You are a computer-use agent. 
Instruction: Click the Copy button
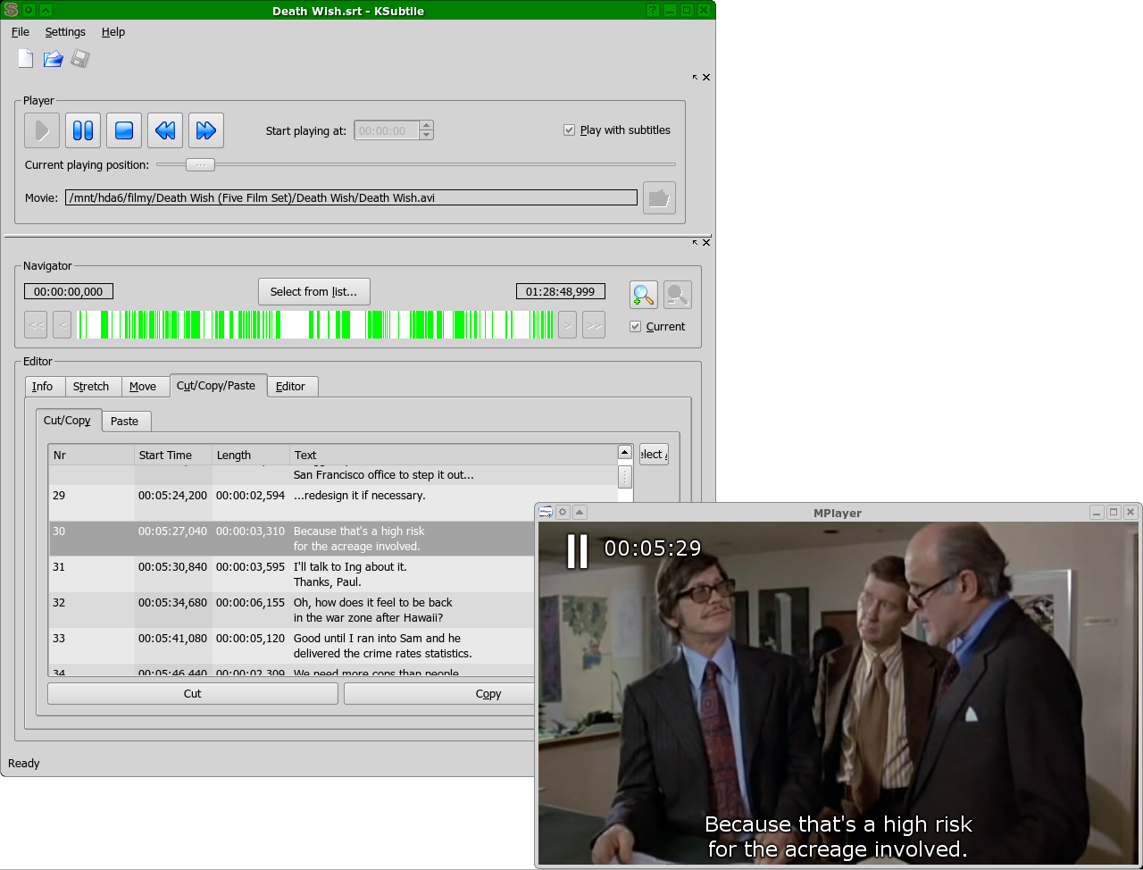pyautogui.click(x=438, y=693)
